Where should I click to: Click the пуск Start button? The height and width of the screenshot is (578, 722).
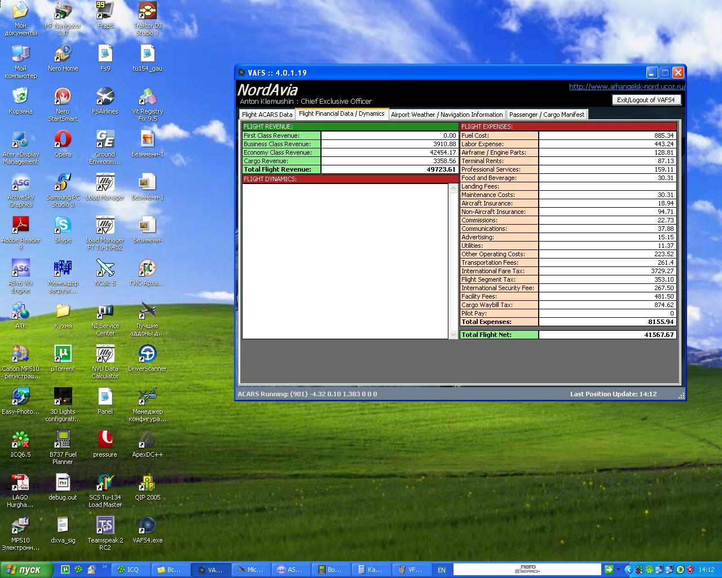[27, 570]
